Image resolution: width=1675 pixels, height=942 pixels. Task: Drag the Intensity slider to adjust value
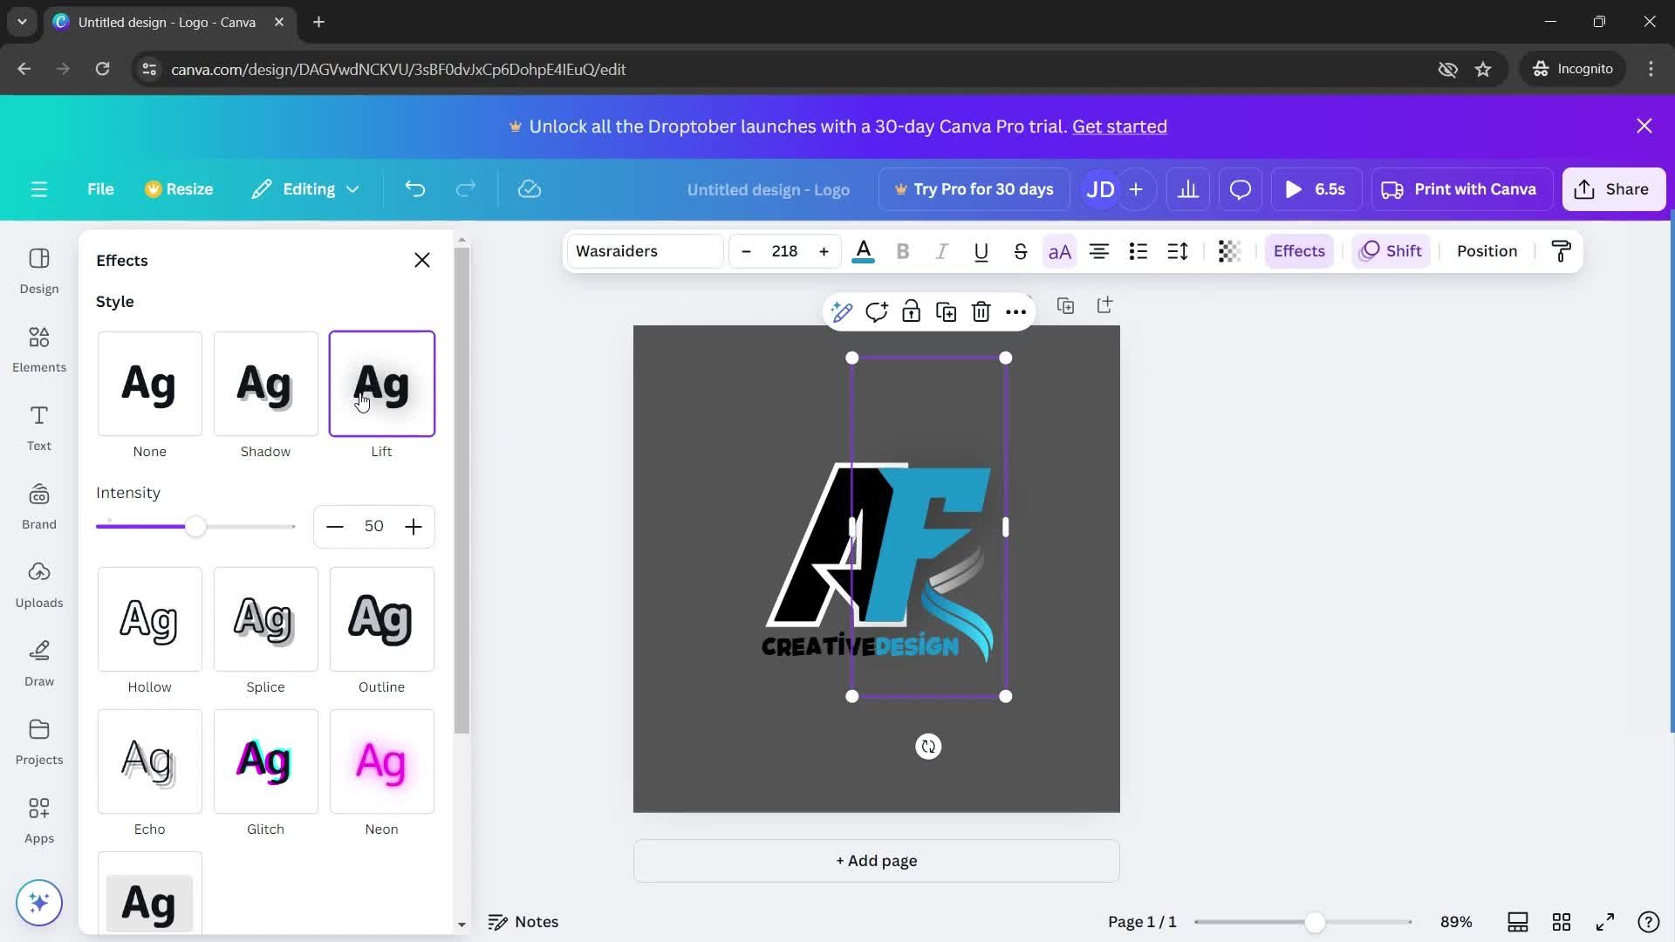tap(195, 527)
